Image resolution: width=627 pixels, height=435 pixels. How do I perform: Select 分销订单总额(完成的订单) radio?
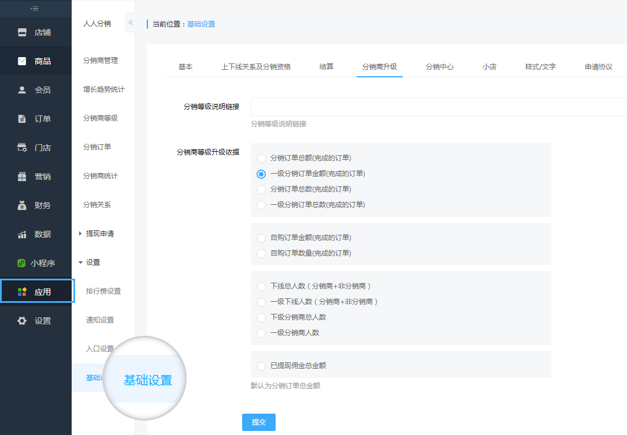point(261,159)
